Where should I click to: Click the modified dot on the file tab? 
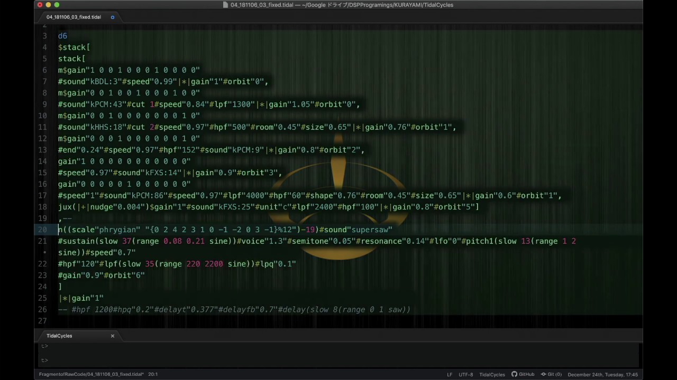(x=112, y=17)
